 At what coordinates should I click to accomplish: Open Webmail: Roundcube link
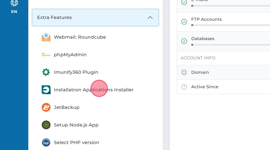80,37
